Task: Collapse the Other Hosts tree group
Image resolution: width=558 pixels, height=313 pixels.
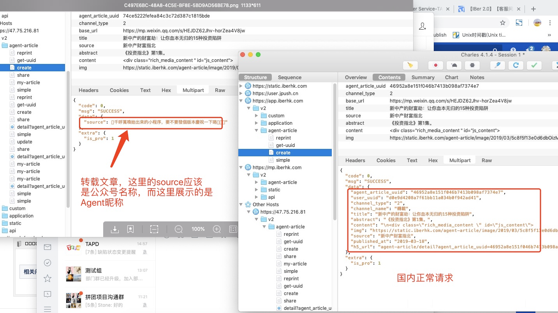Action: tap(241, 205)
